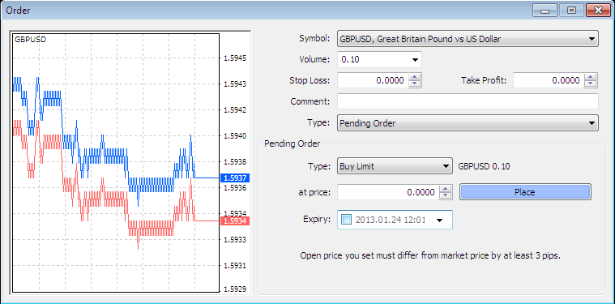The image size is (615, 304).
Task: Open the Symbol GBPUSD dropdown
Action: 468,39
